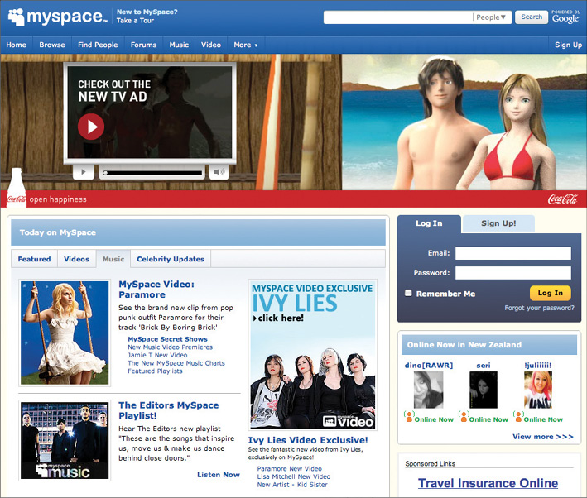This screenshot has height=498, width=587.
Task: Click Take a Tour link
Action: (x=135, y=21)
